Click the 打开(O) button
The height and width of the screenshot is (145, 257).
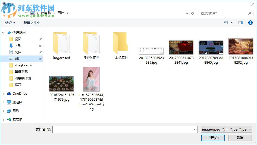pyautogui.click(x=213, y=138)
